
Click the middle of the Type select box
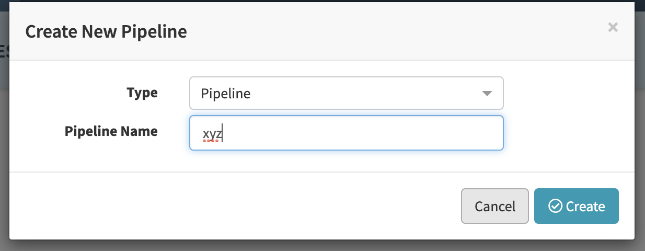[x=346, y=94]
